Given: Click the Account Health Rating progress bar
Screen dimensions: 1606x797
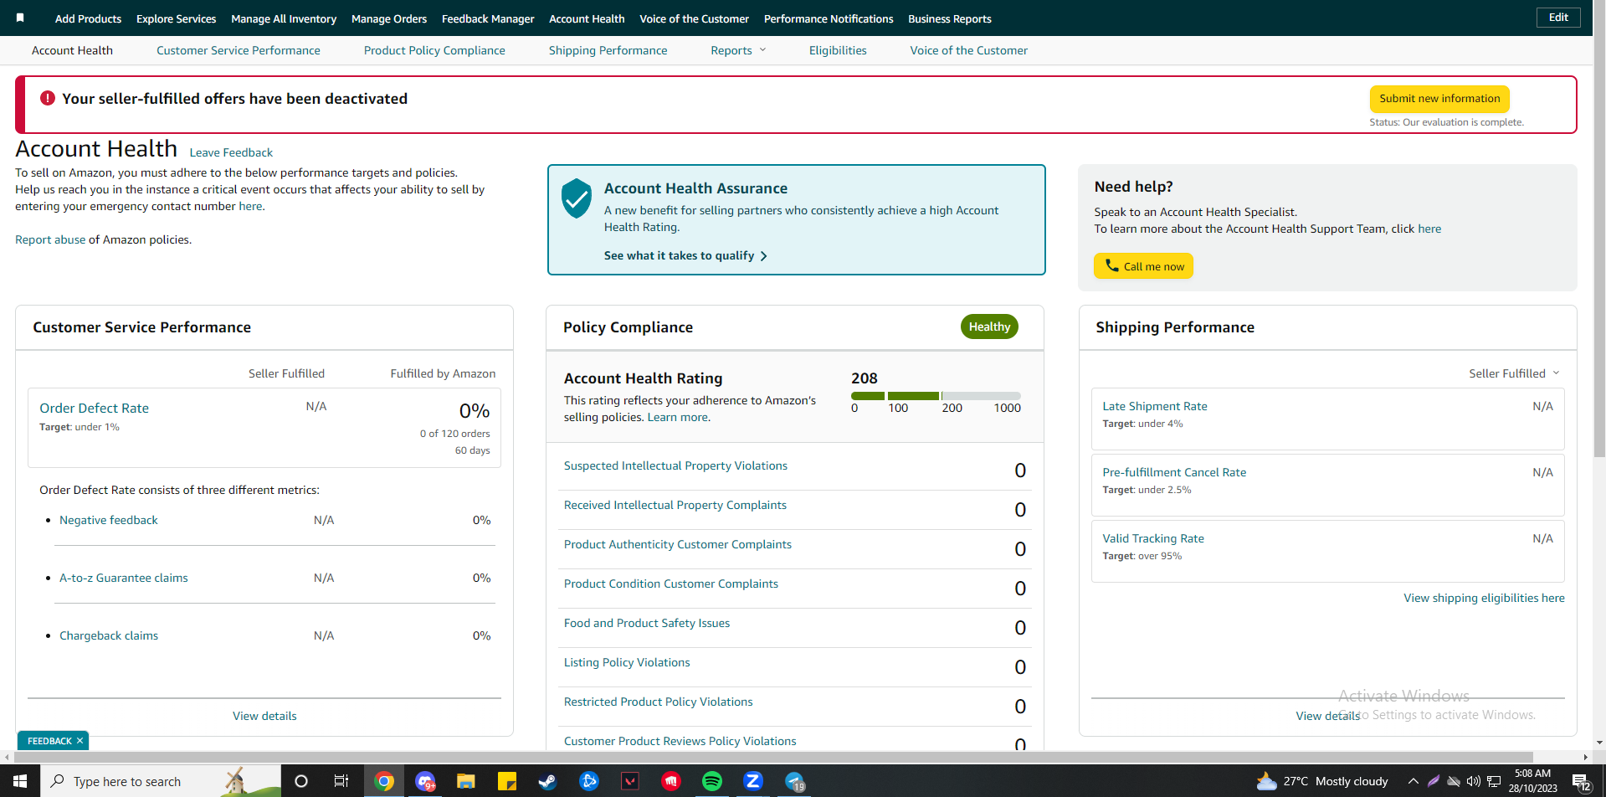Looking at the screenshot, I should tap(936, 396).
